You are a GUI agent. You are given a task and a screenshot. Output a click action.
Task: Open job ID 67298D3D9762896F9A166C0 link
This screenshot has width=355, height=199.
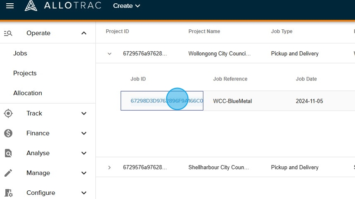[x=166, y=101]
